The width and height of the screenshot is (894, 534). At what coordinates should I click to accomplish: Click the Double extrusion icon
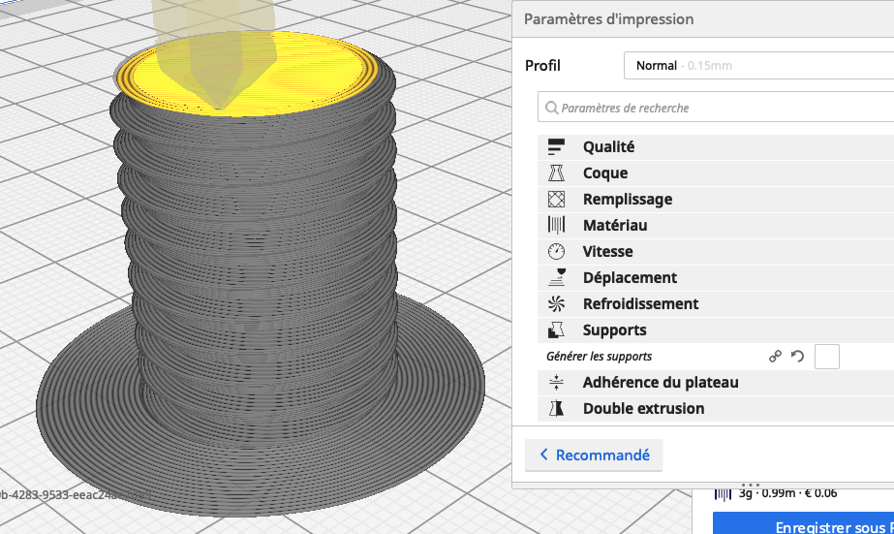point(556,408)
